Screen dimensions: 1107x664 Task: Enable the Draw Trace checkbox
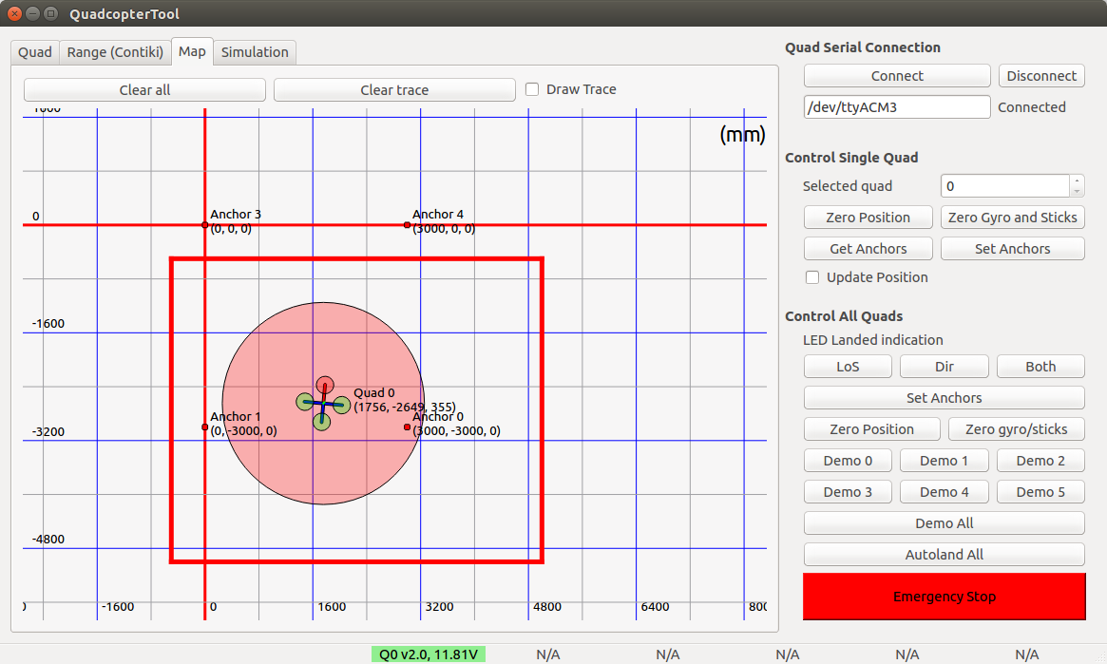point(532,89)
